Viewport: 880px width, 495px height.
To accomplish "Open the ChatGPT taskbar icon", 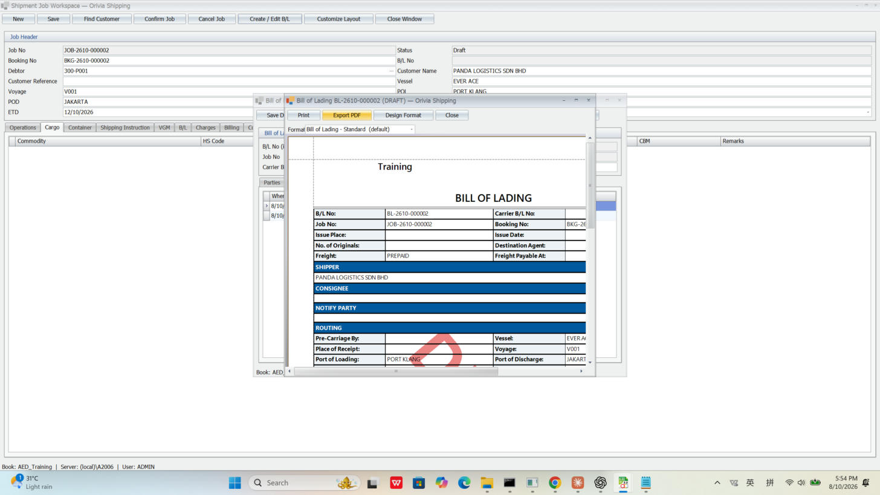I will [x=600, y=482].
